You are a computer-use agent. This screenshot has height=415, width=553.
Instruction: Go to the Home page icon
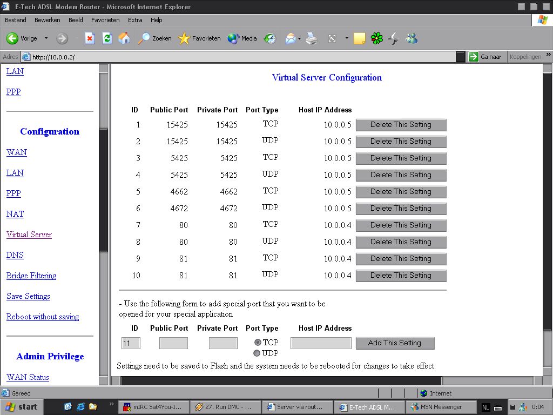124,38
